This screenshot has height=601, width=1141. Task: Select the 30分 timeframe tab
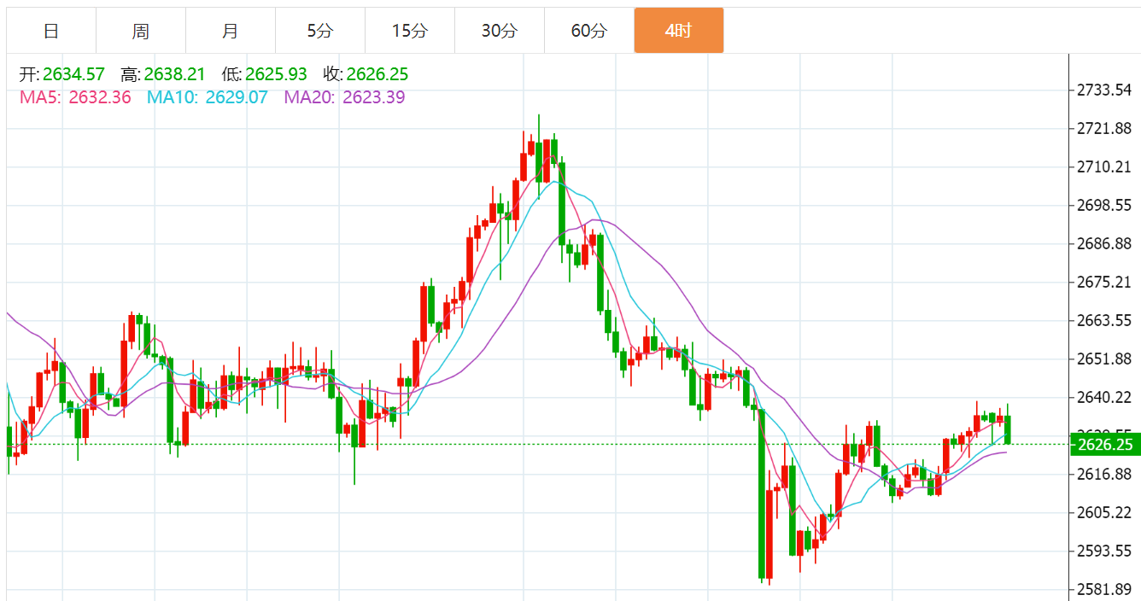[x=500, y=31]
